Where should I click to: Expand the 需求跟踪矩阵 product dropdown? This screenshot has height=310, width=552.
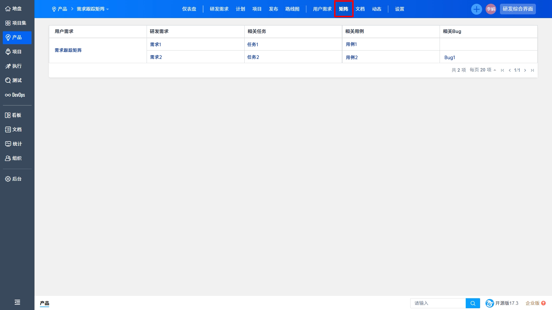pyautogui.click(x=93, y=9)
